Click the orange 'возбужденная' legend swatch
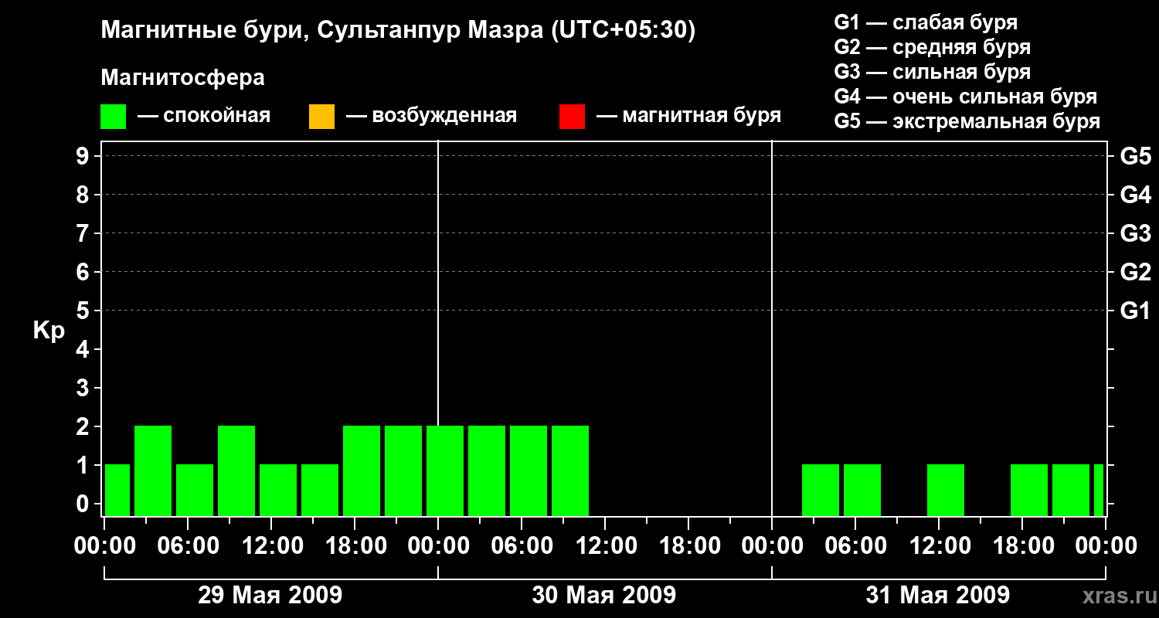Screen dimensions: 1159x618 (321, 117)
